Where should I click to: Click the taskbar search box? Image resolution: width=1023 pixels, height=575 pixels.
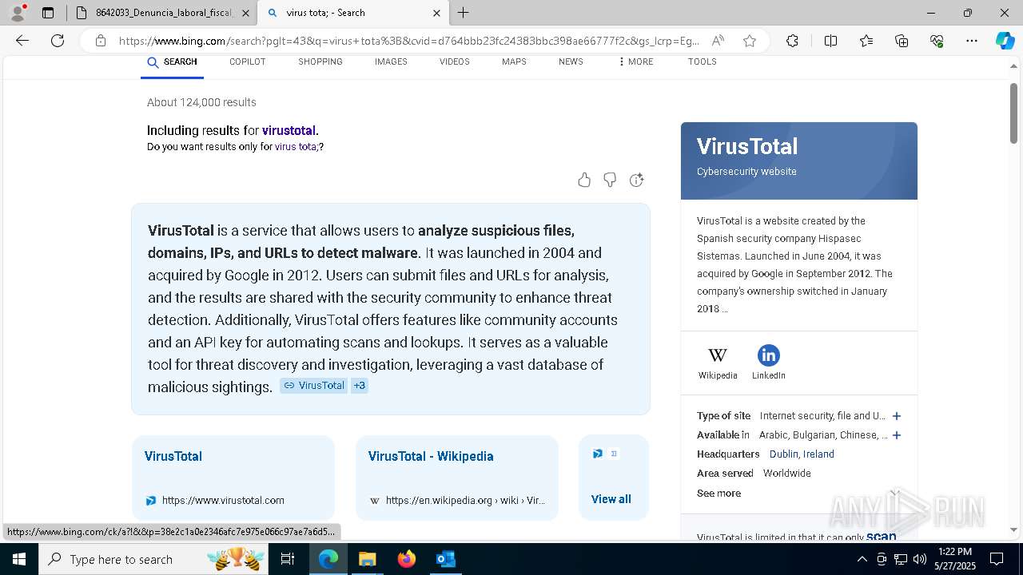(x=155, y=559)
